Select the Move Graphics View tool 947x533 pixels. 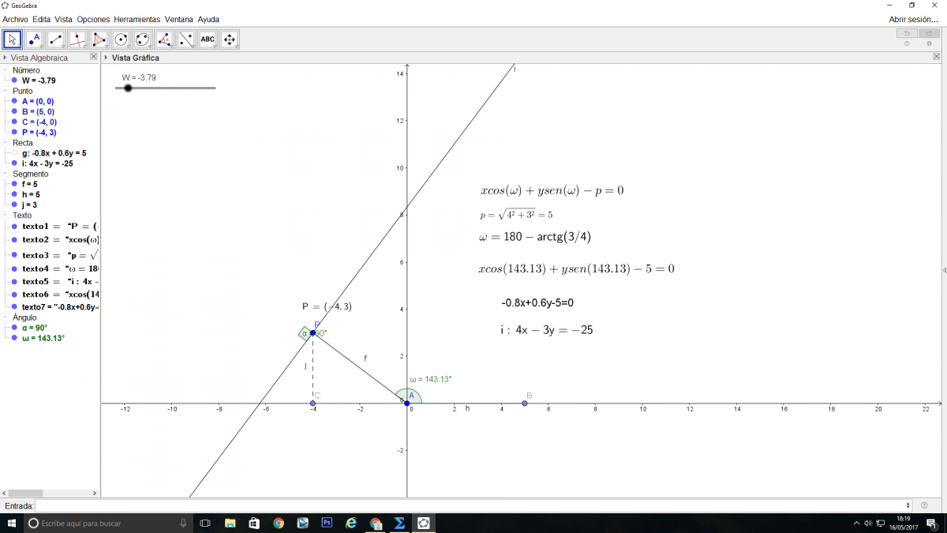[230, 39]
